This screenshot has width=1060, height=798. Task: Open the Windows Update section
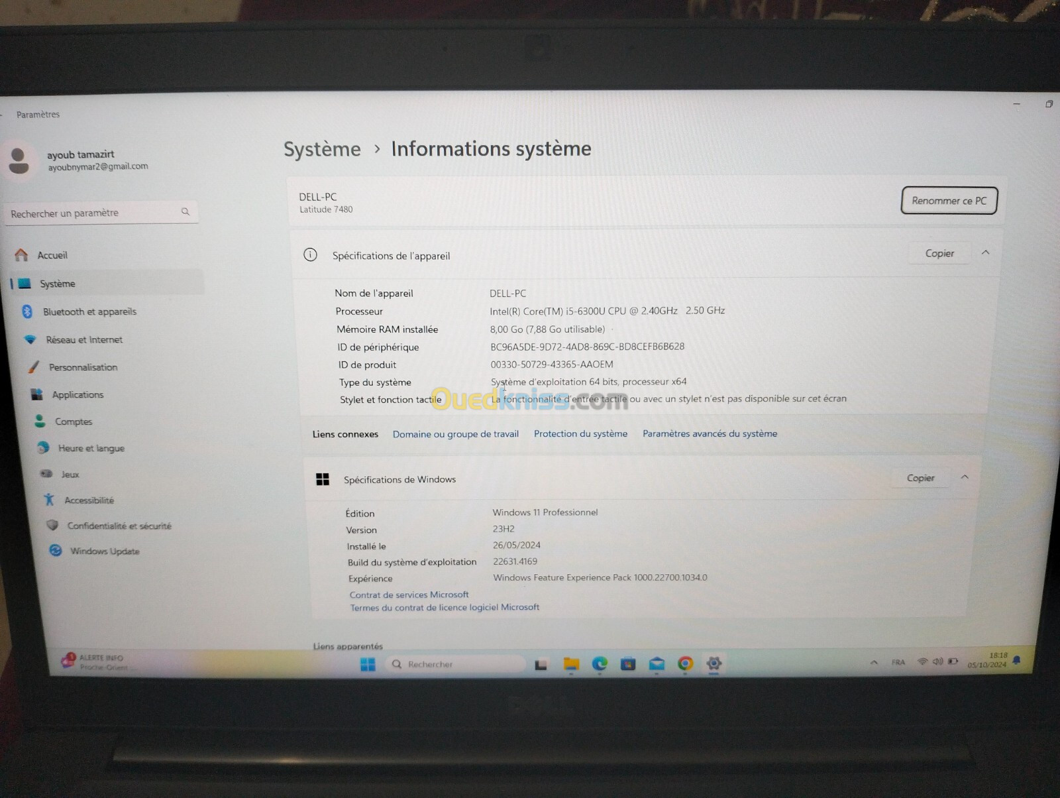(105, 551)
